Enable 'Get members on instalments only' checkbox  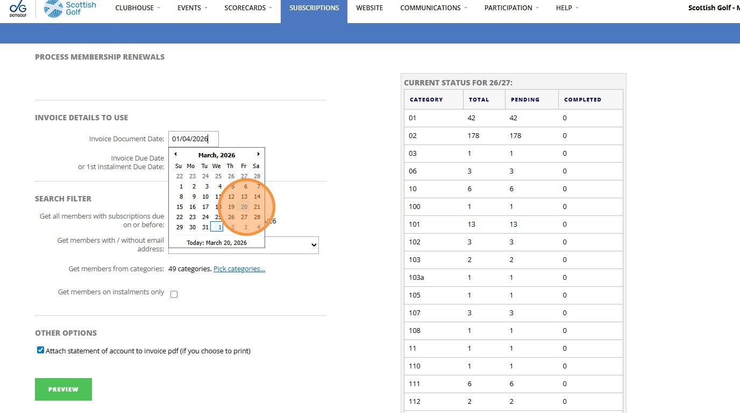[174, 294]
